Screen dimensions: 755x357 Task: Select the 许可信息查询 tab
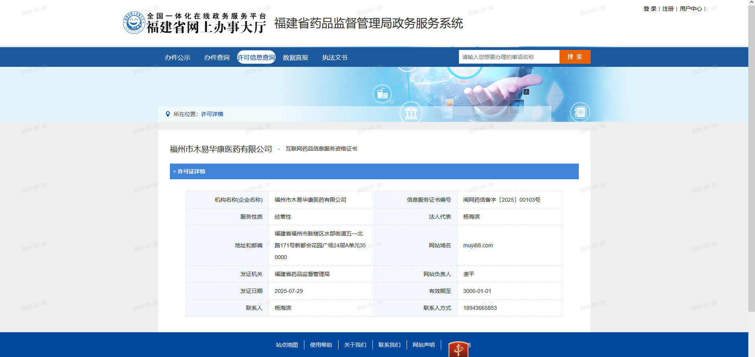coord(256,57)
